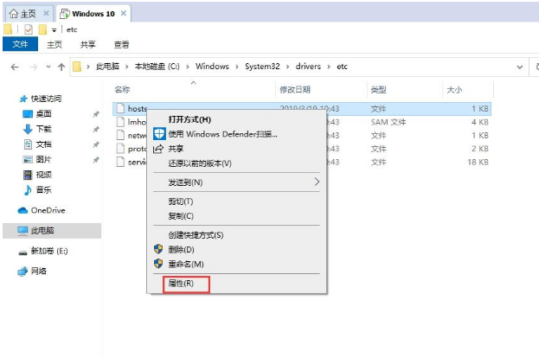Go up one folder level arrow
539x358 pixels.
click(x=61, y=67)
